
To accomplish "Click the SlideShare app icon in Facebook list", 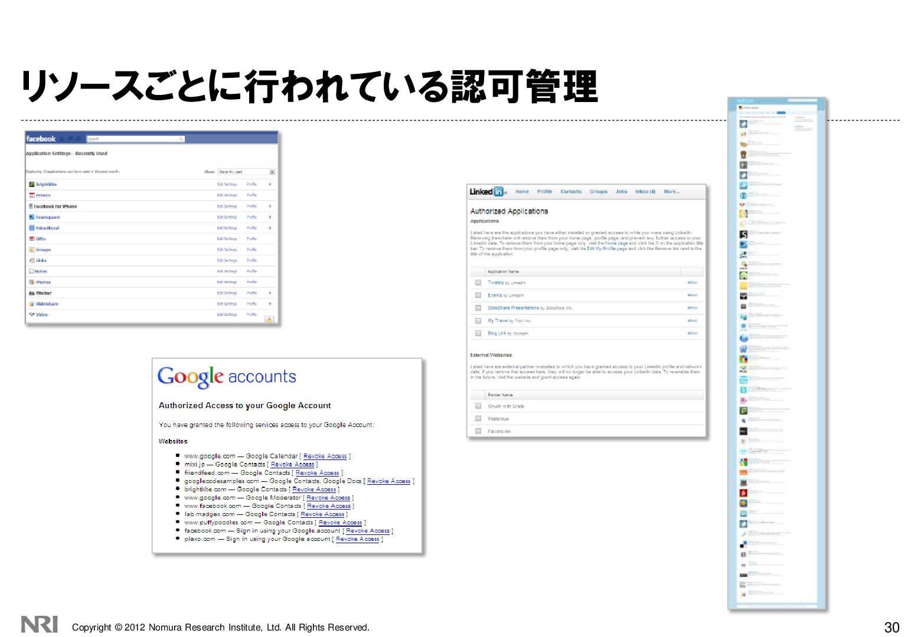I will pyautogui.click(x=32, y=304).
